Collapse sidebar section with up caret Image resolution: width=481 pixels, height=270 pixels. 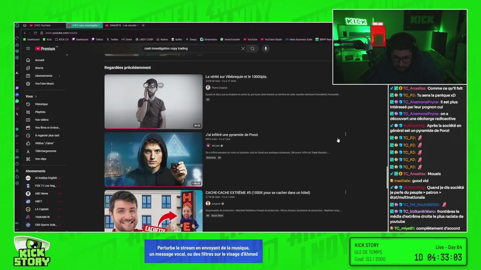(67, 55)
